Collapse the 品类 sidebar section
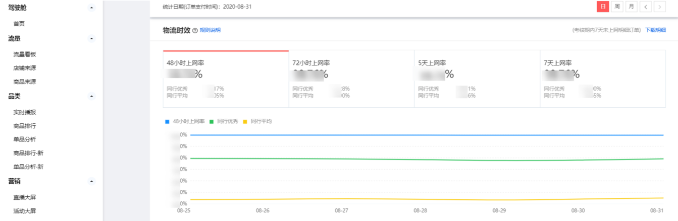The image size is (678, 221). [91, 96]
